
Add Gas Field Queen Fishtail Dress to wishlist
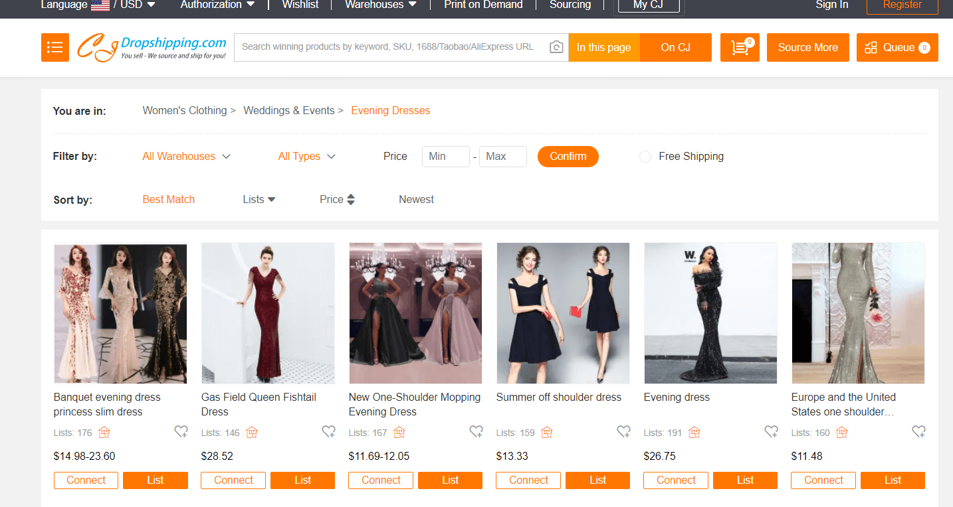coord(328,432)
